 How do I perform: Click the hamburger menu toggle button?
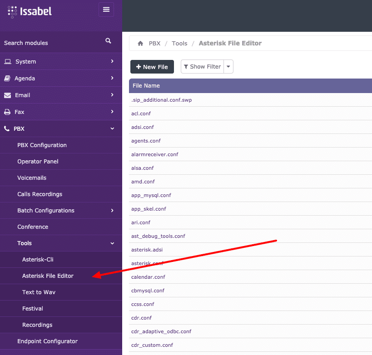tap(106, 10)
